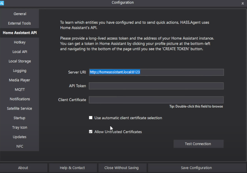Click Save Configuration button
The height and width of the screenshot is (173, 247).
tap(197, 168)
